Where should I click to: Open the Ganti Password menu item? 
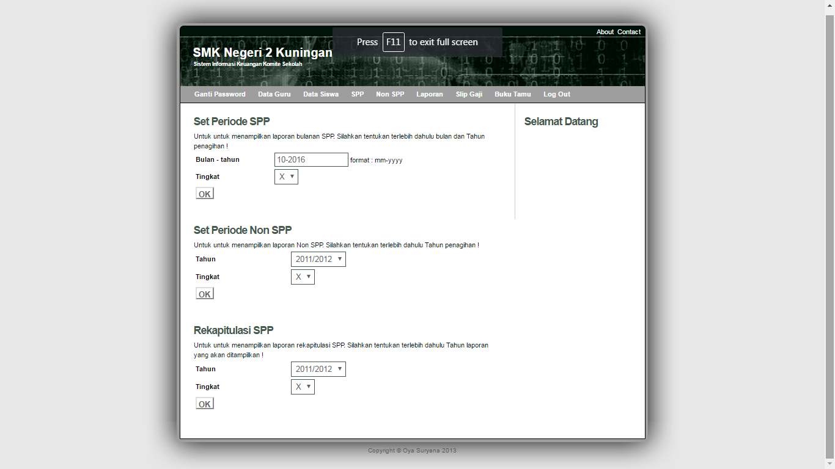[x=219, y=94]
